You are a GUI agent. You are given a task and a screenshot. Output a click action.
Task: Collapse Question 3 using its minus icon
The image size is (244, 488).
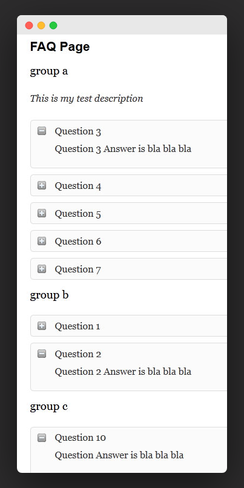[x=42, y=131]
